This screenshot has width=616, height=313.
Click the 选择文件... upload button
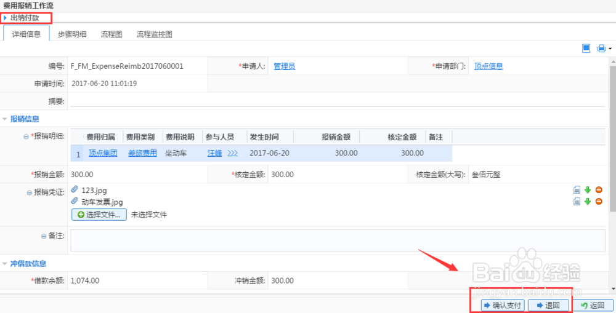99,215
